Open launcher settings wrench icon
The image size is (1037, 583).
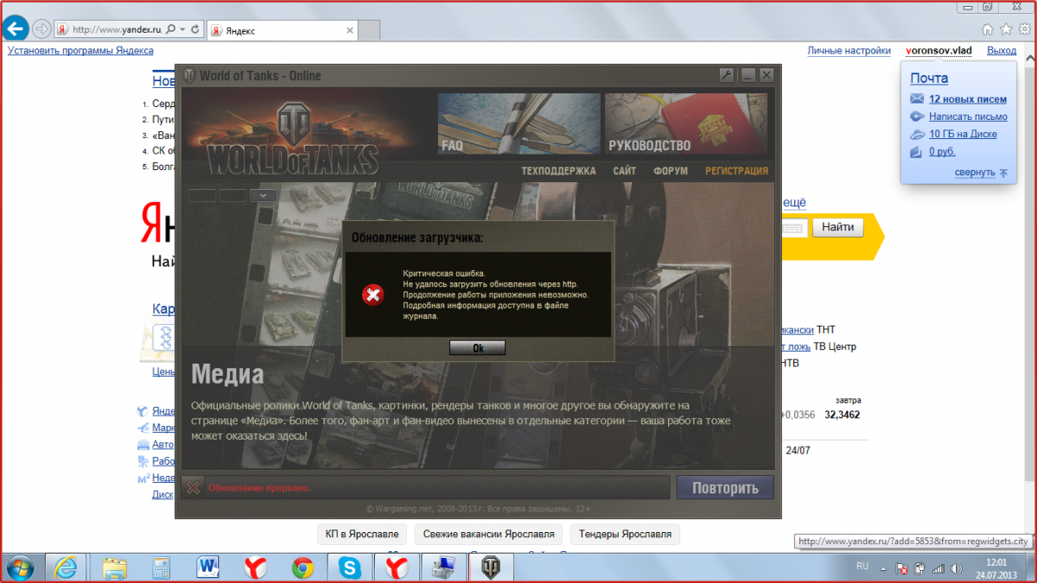[x=728, y=75]
